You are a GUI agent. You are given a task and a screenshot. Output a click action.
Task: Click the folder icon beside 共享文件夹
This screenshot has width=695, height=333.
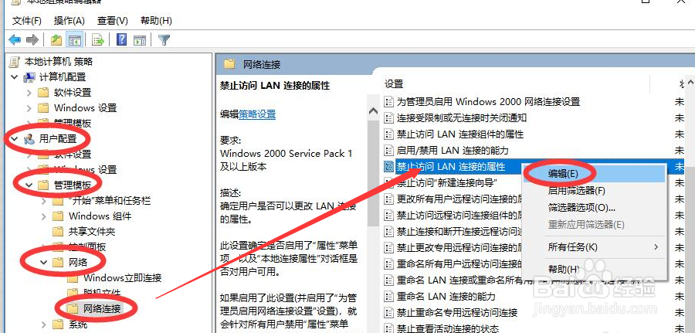[58, 232]
